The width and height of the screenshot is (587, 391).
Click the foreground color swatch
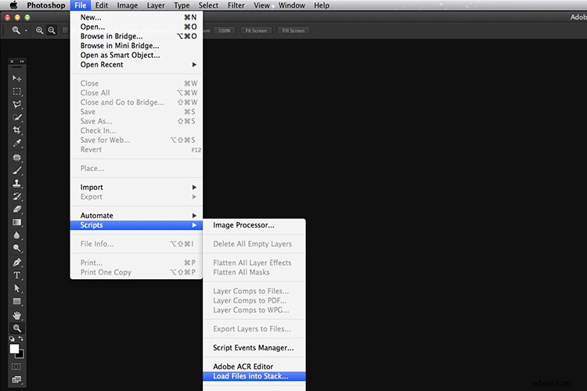[x=14, y=348]
